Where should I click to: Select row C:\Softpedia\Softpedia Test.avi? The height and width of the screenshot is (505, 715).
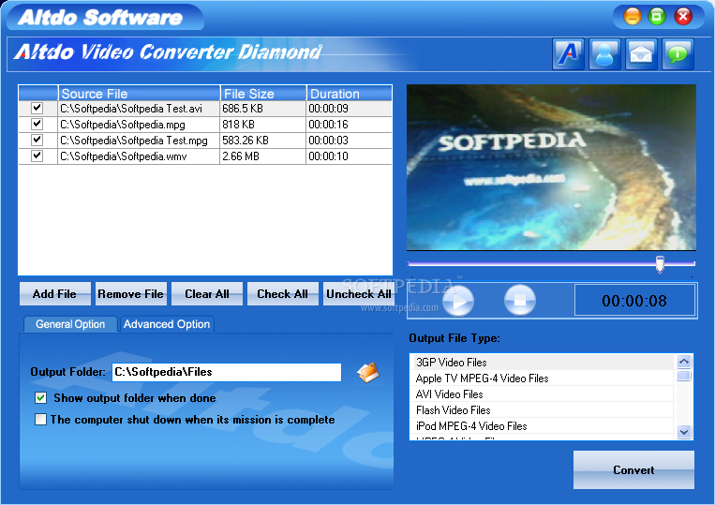[x=205, y=109]
